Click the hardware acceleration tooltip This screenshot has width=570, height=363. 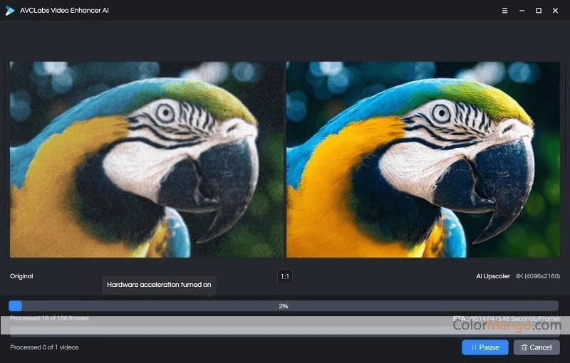click(159, 285)
